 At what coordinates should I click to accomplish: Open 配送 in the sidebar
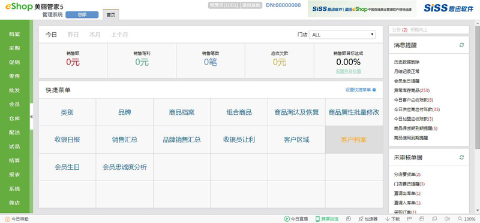click(x=14, y=132)
